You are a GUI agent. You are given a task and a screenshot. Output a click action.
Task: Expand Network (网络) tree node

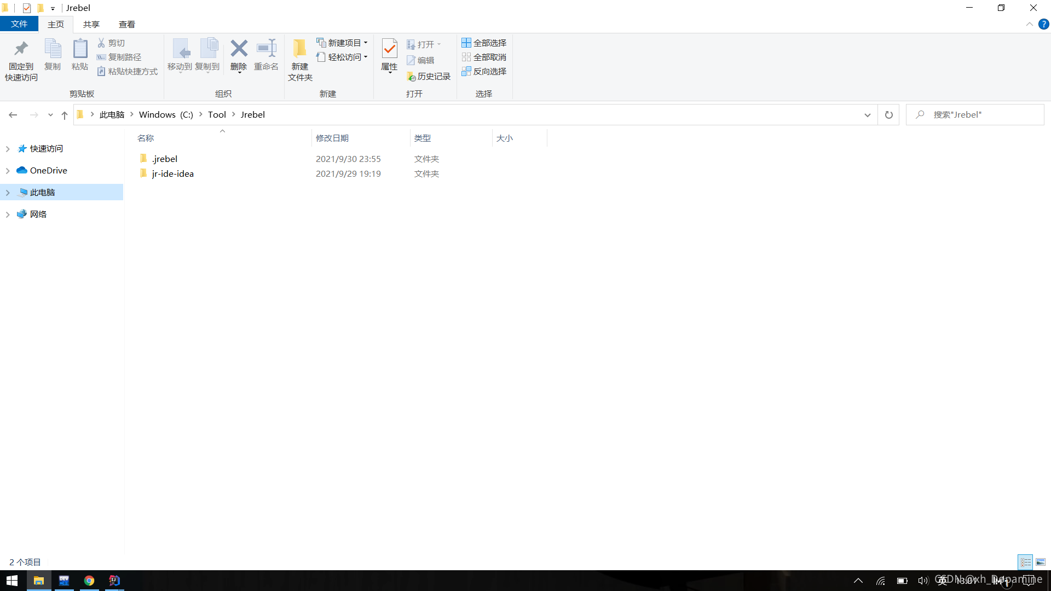tap(8, 215)
